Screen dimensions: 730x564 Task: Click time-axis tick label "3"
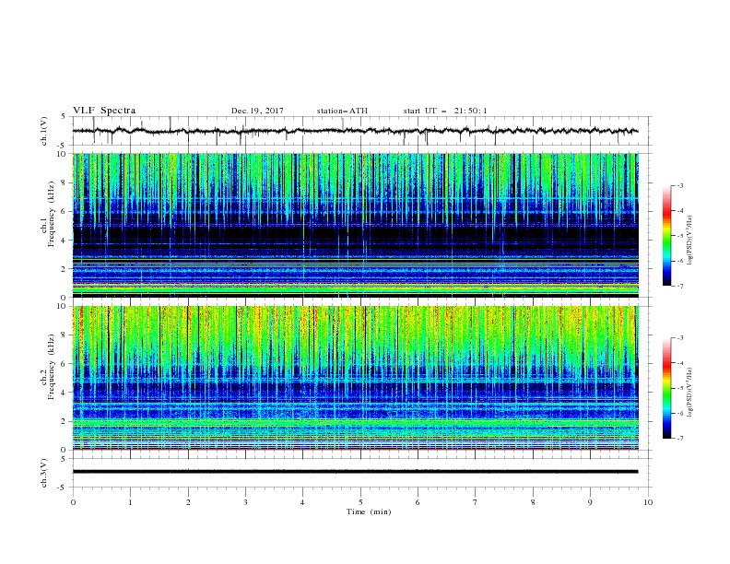coord(245,502)
